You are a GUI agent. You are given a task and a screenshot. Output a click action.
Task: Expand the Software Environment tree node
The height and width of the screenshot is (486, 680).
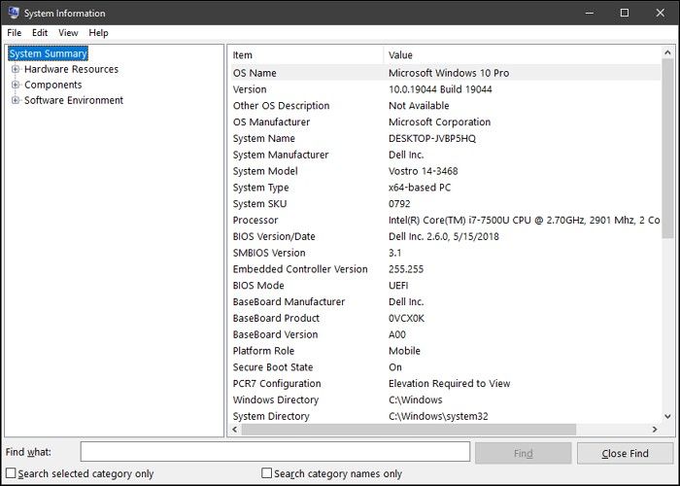pos(16,101)
